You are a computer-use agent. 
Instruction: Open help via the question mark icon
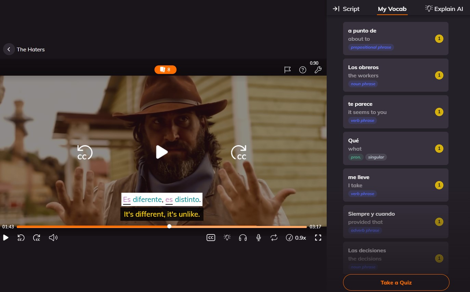302,70
